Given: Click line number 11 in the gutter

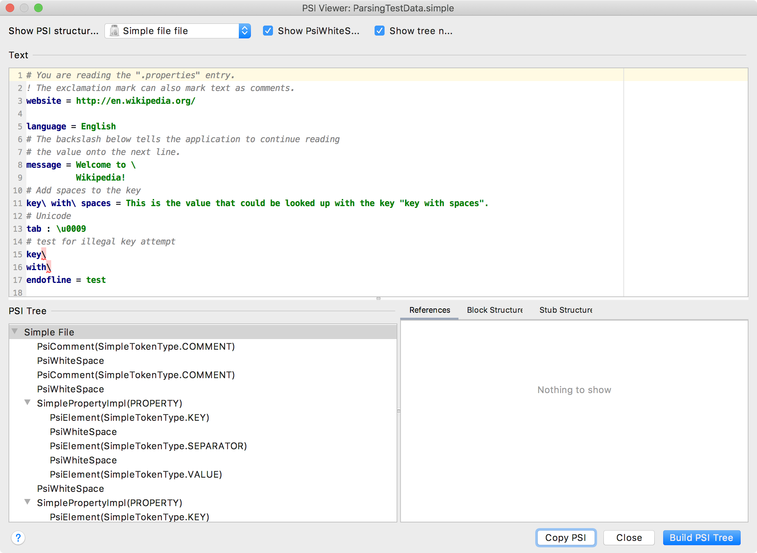Looking at the screenshot, I should tap(17, 203).
